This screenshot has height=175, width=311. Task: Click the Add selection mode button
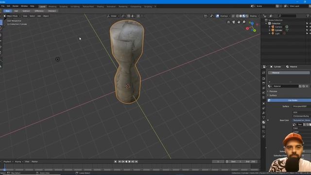point(16,11)
